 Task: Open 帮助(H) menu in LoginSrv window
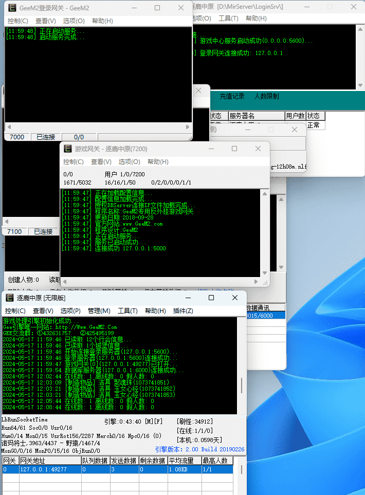pos(256,19)
